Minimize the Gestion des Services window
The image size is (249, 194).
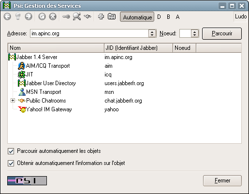click(222, 6)
